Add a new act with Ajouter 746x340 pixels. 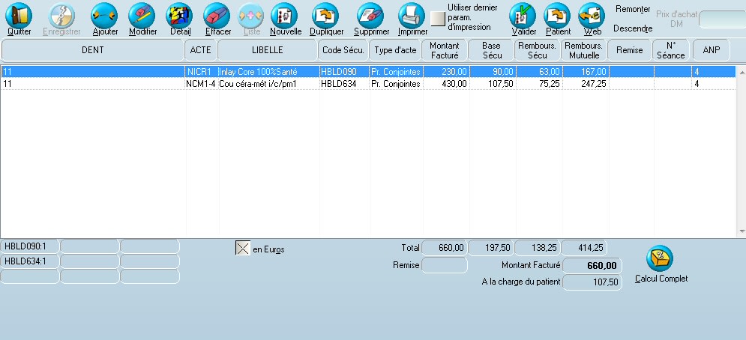click(x=105, y=15)
